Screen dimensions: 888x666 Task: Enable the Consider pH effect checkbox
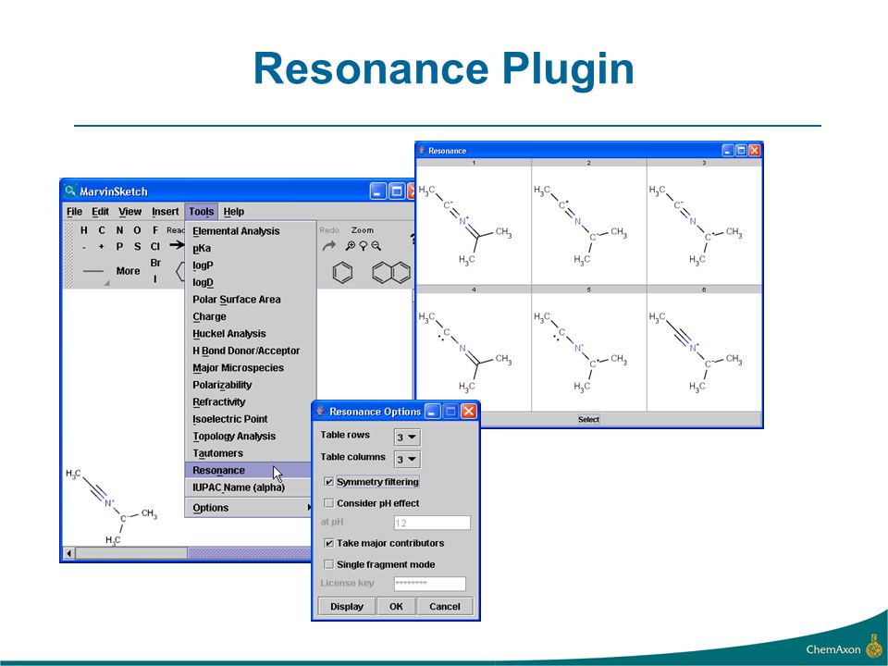(328, 503)
